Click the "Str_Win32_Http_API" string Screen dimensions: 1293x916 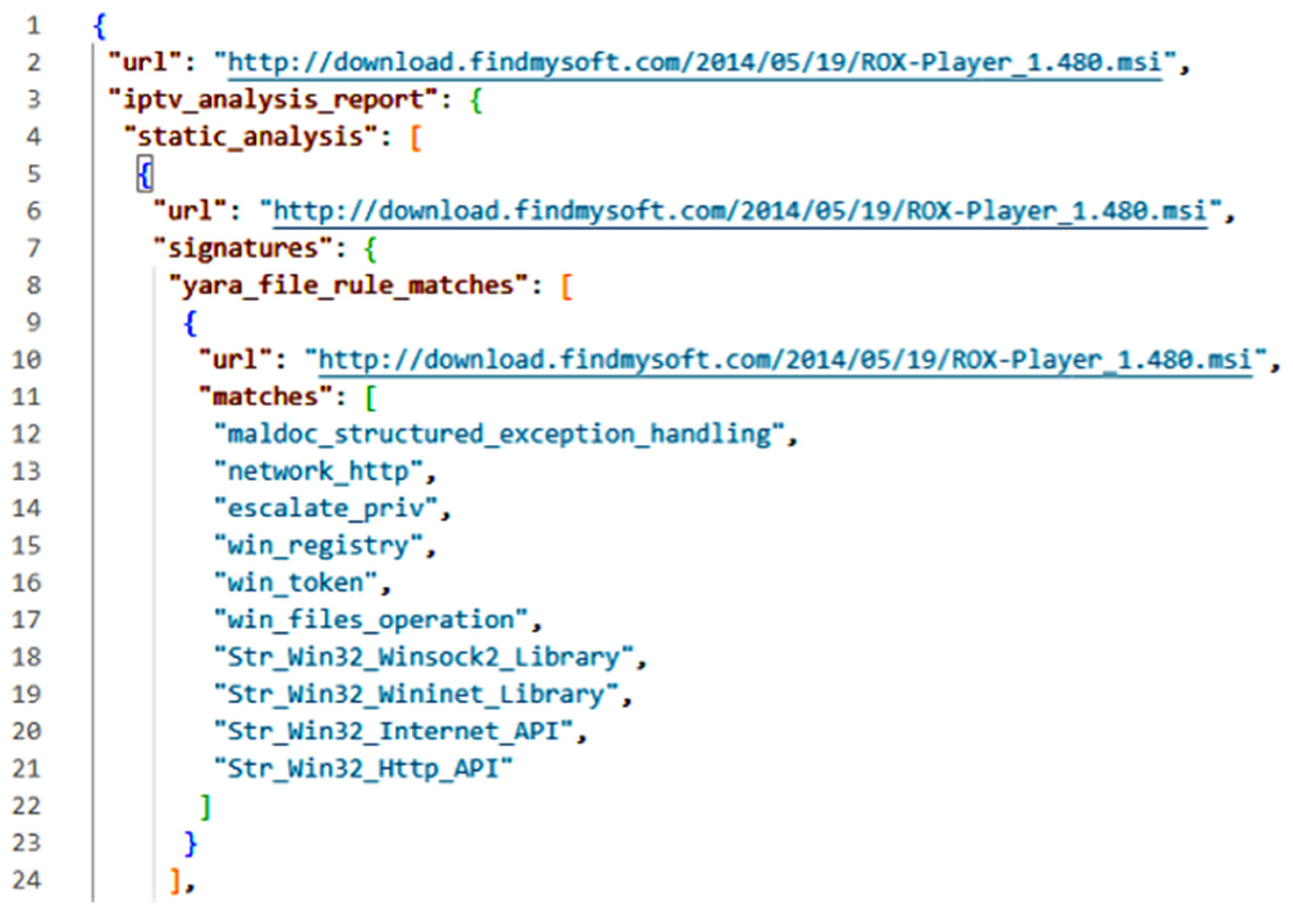coord(363,769)
